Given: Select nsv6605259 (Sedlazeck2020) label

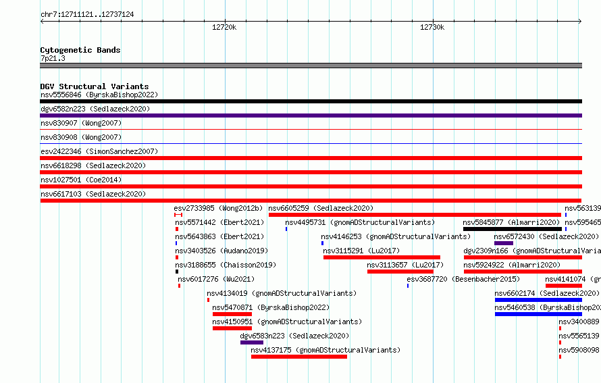Looking at the screenshot, I should click(321, 208).
